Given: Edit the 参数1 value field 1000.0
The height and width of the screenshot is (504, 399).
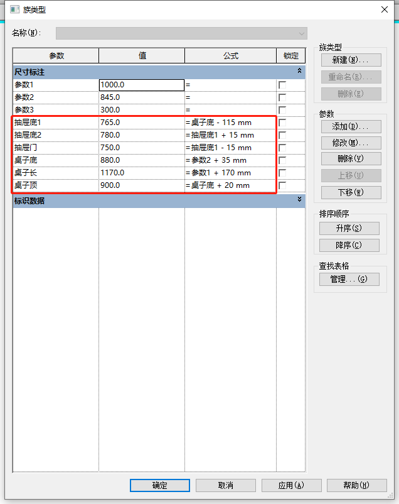Looking at the screenshot, I should pos(142,85).
